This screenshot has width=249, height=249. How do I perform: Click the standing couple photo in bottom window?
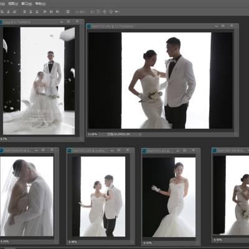point(99,197)
